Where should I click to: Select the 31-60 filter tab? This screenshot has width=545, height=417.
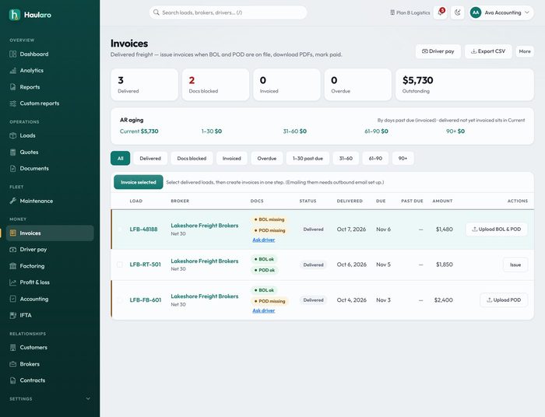click(x=346, y=159)
